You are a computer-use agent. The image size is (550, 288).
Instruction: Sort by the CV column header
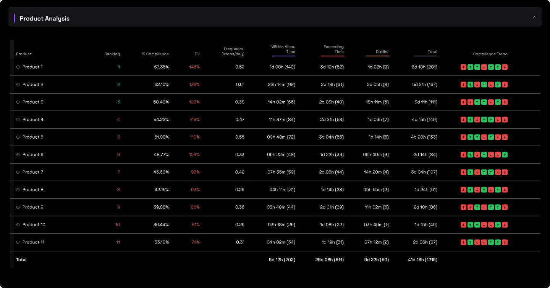point(197,54)
